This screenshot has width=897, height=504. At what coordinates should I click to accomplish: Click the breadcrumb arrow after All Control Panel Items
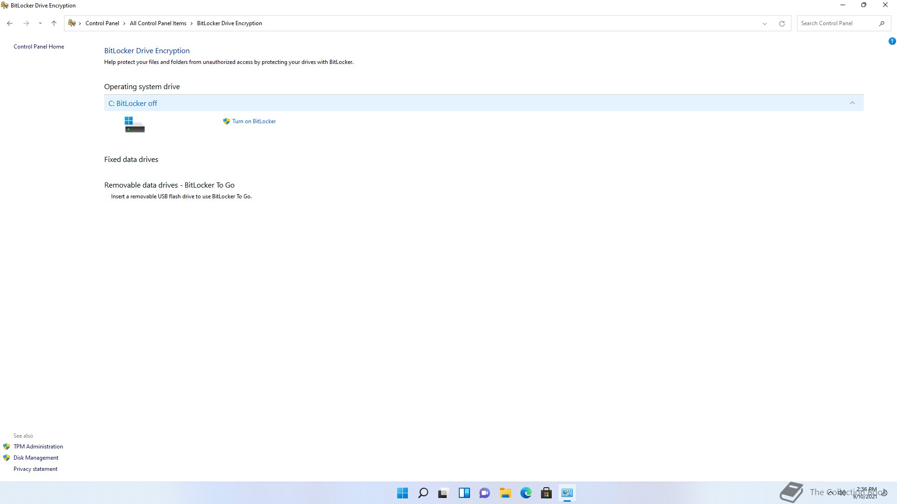[192, 23]
